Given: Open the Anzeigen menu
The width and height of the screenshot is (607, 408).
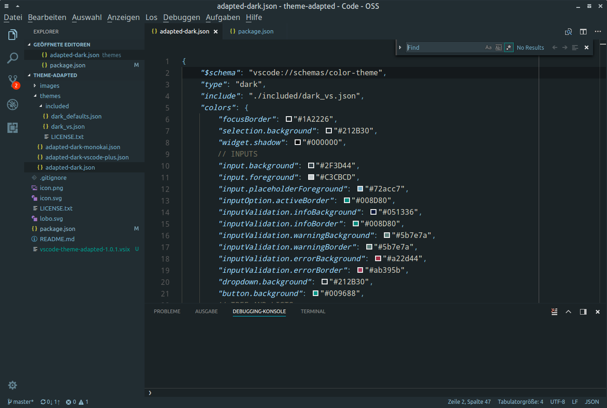Looking at the screenshot, I should click(124, 17).
